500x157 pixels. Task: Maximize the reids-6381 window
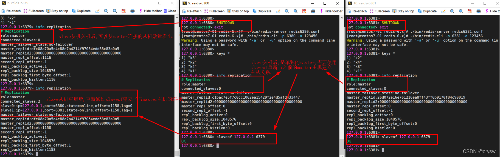(485, 3)
